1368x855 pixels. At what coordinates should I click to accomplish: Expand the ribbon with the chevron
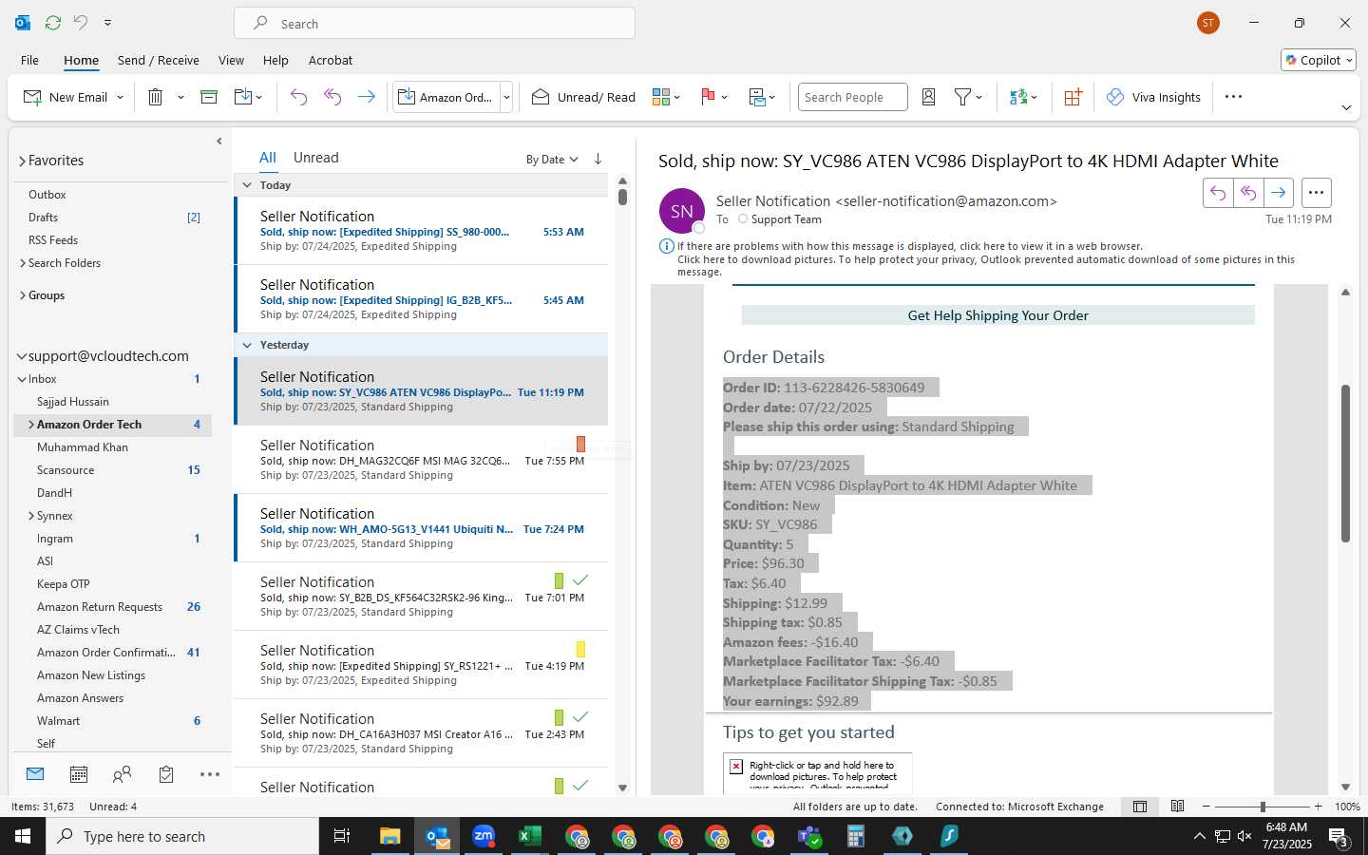(1346, 107)
